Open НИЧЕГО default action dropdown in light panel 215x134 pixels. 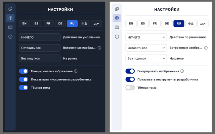[x=146, y=37]
